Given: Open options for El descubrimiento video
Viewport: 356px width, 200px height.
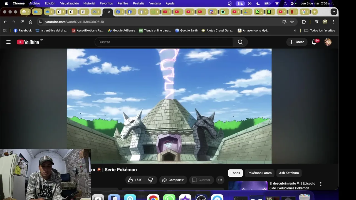Looking at the screenshot, I should click(x=321, y=184).
